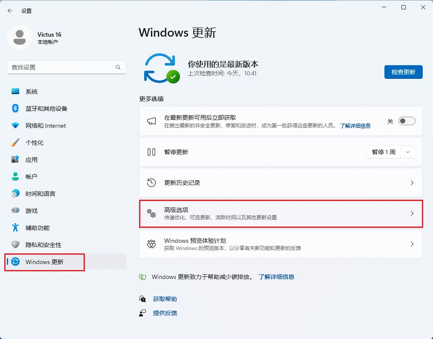This screenshot has width=433, height=339.
Task: Select 辅助功能 in sidebar
Action: click(x=66, y=228)
